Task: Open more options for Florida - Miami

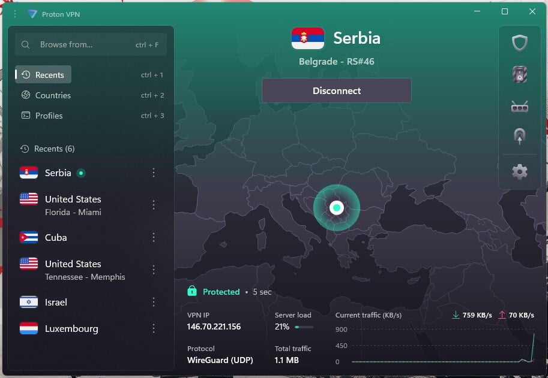Action: point(154,205)
